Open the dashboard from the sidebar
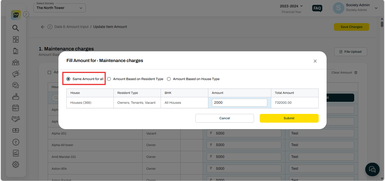The image size is (385, 181). (x=16, y=15)
